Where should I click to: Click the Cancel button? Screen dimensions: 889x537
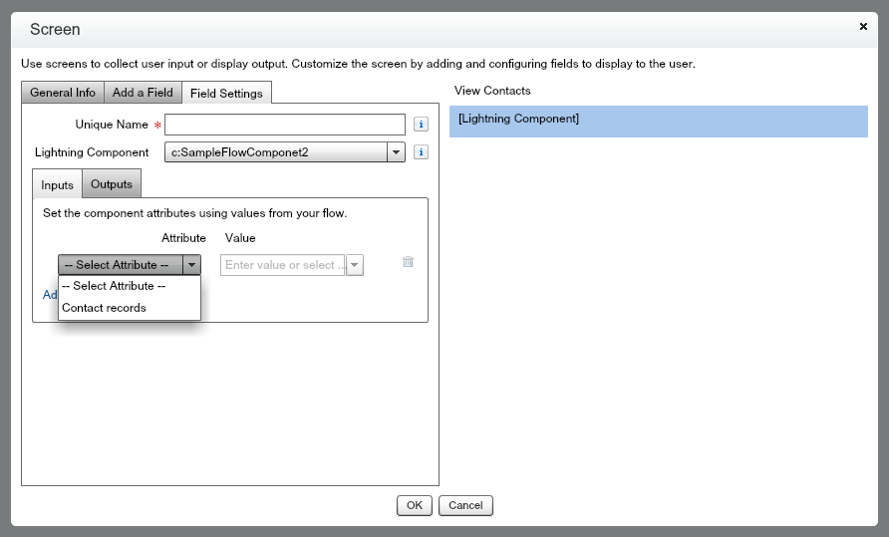click(465, 505)
